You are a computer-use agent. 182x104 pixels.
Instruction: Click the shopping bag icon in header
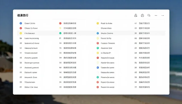point(142,15)
